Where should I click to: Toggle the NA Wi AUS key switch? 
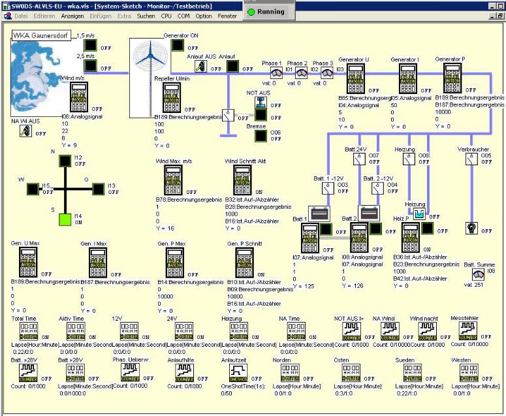(x=25, y=131)
